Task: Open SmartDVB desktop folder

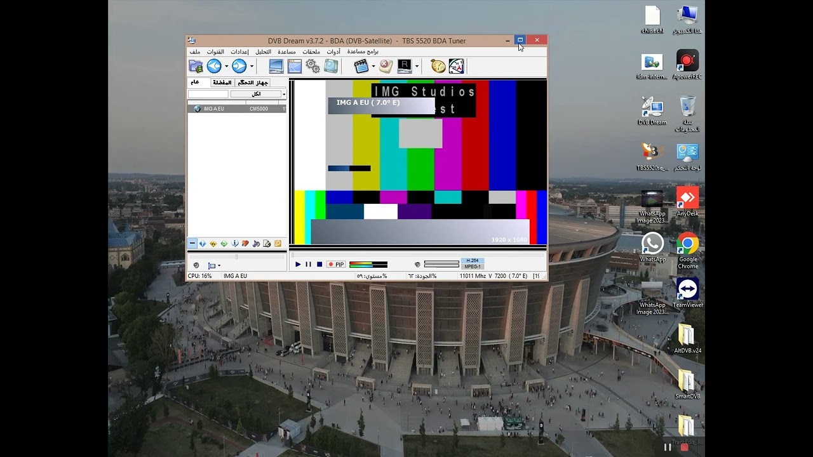Action: click(688, 385)
